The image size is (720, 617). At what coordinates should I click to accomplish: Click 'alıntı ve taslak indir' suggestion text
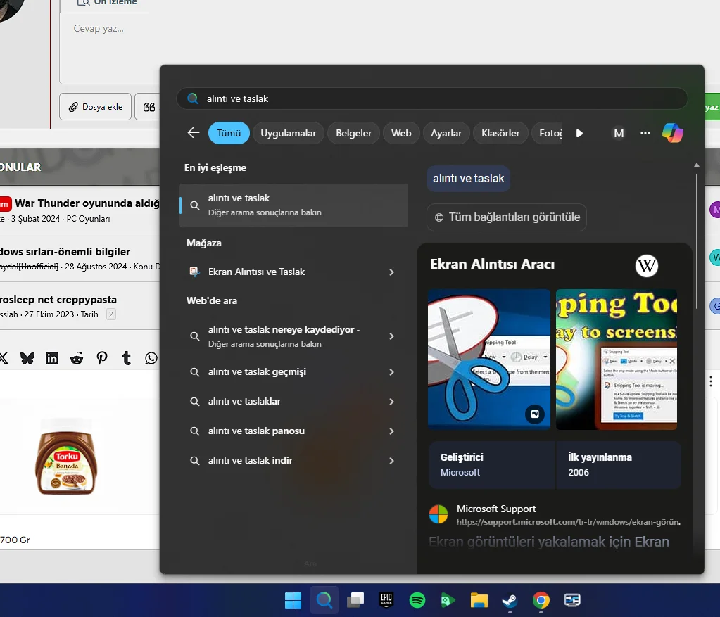pyautogui.click(x=251, y=460)
